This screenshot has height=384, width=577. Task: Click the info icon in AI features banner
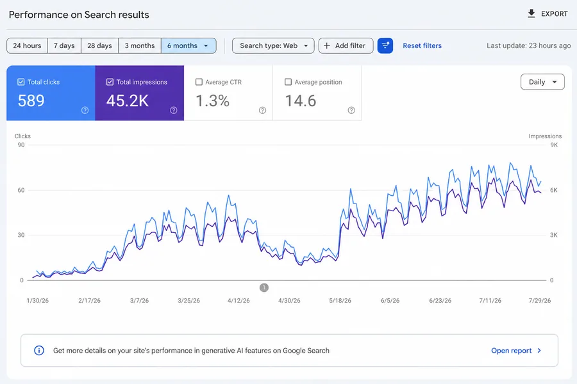tap(39, 350)
